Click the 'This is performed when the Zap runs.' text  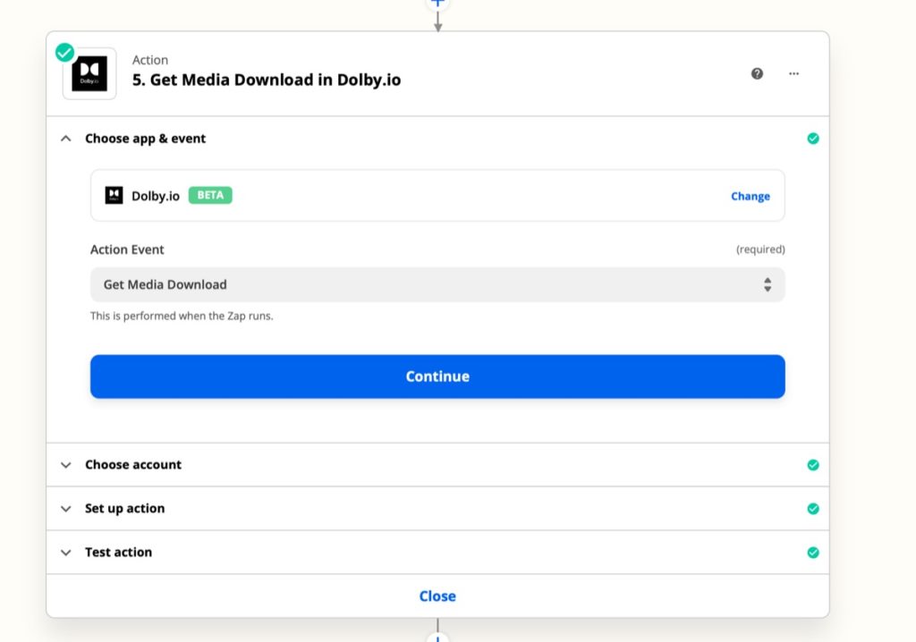182,316
